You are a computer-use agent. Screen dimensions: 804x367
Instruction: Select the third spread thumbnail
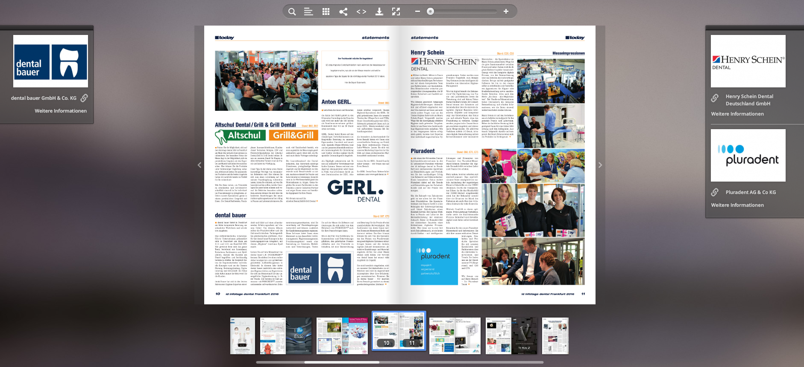coord(342,336)
